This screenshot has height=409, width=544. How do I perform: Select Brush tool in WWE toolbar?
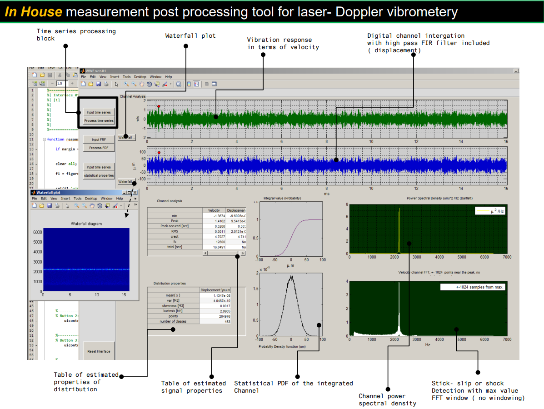[165, 84]
